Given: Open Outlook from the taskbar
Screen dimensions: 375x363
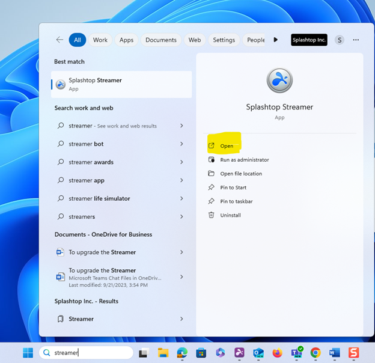Looking at the screenshot, I should pyautogui.click(x=258, y=353).
